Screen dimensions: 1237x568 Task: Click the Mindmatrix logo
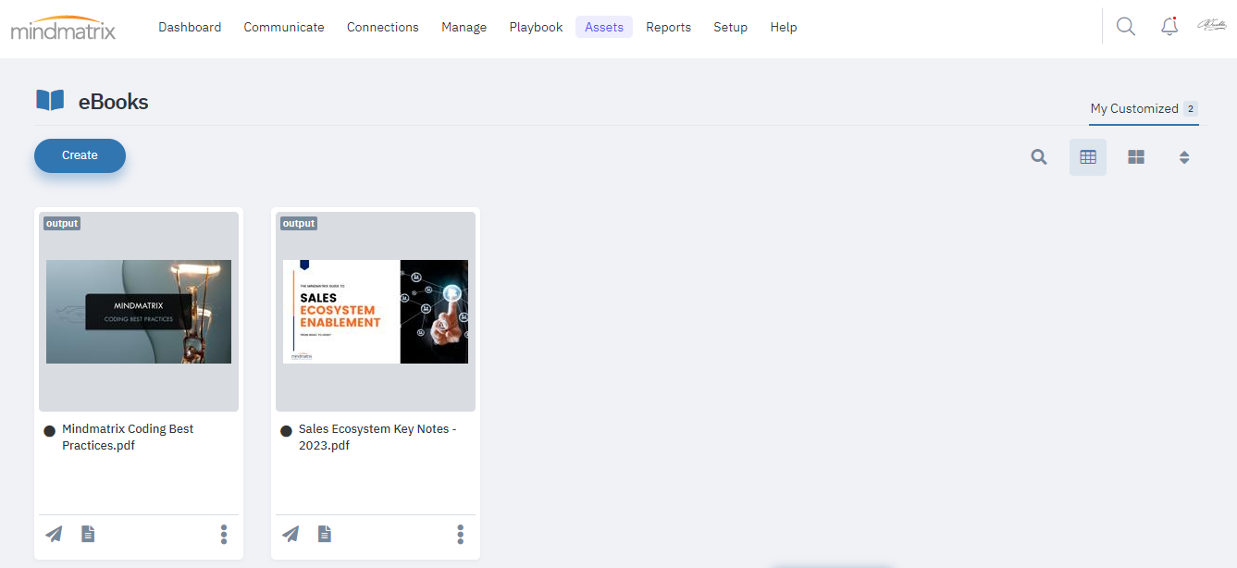click(x=63, y=28)
